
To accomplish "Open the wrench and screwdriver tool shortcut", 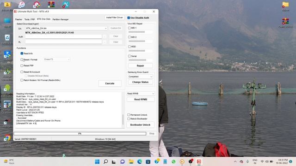I will [66, 5].
